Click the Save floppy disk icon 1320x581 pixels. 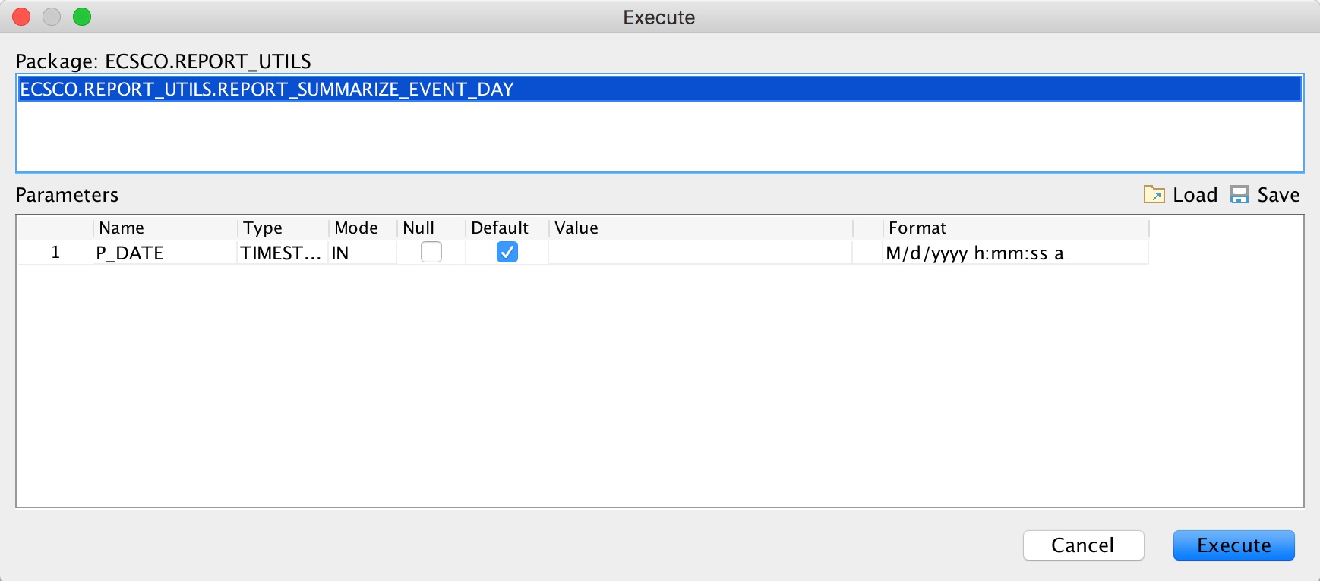coord(1239,195)
